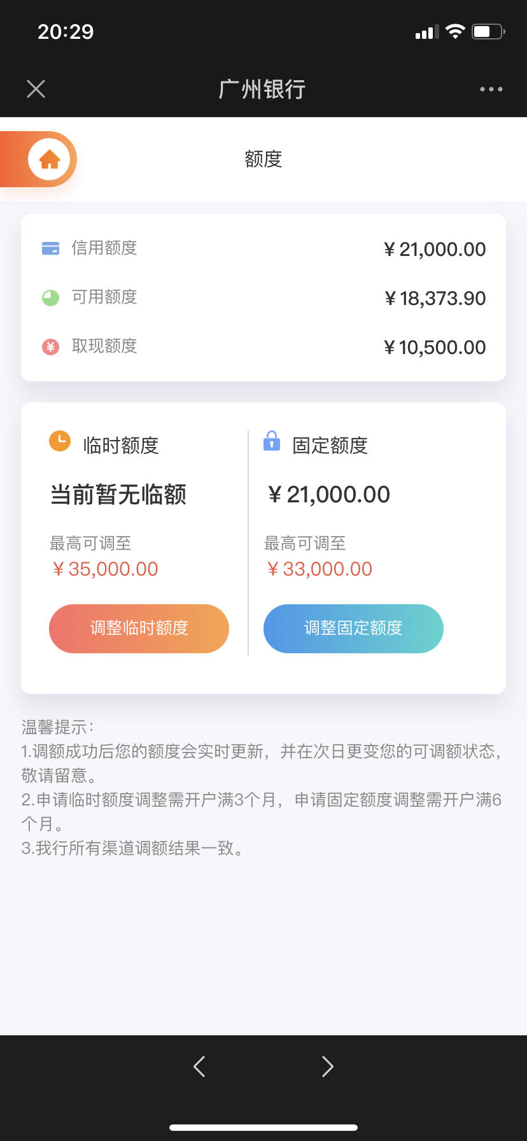Tap the 可用额度 amount ¥18,373.90
Viewport: 527px width, 1141px height.
tap(435, 298)
